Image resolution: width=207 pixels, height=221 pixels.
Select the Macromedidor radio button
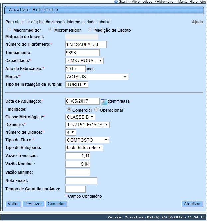(9, 30)
